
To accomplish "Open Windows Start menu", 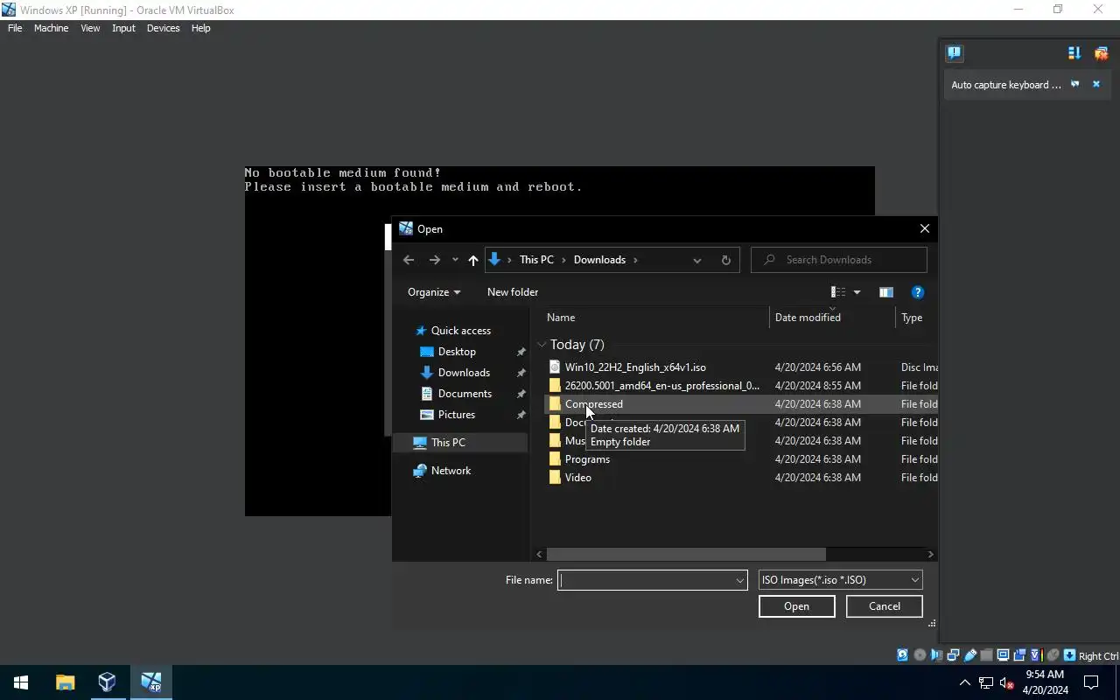I will (x=21, y=682).
